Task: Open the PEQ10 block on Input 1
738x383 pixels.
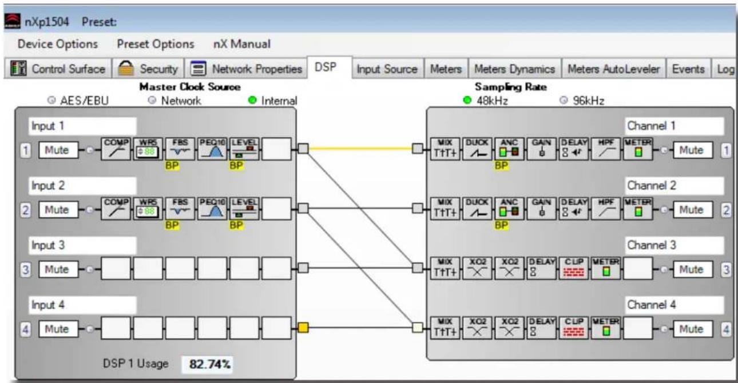Action: coord(213,149)
